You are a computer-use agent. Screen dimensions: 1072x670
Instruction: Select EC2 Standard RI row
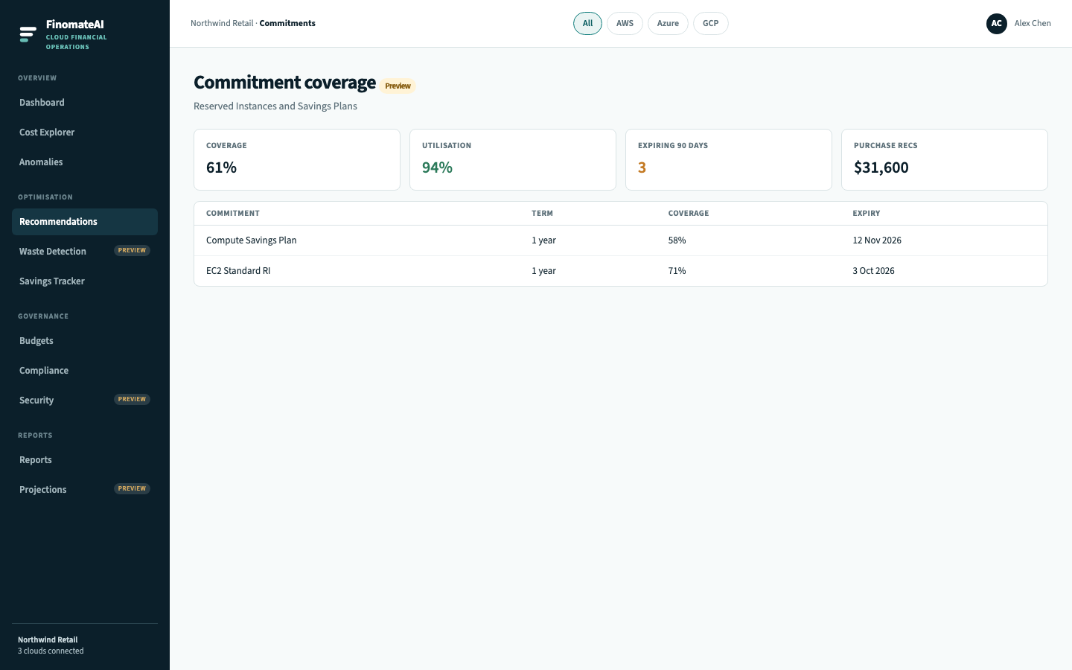coord(621,271)
